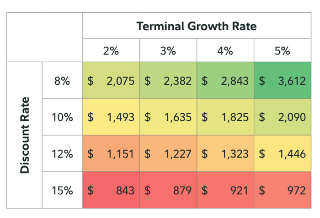Select the green $2,843 cell
Screen dimensions: 320x218
(225, 81)
